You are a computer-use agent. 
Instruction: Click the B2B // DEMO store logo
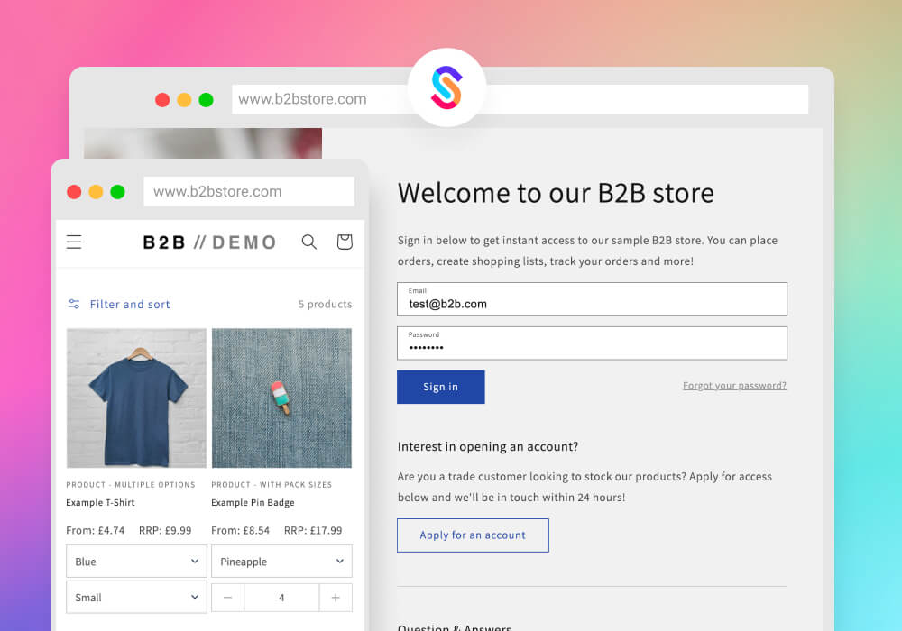click(x=210, y=242)
